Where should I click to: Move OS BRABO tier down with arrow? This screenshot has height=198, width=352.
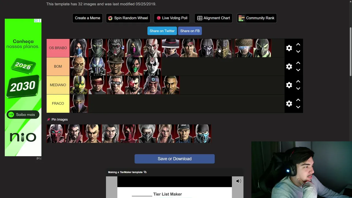298,51
